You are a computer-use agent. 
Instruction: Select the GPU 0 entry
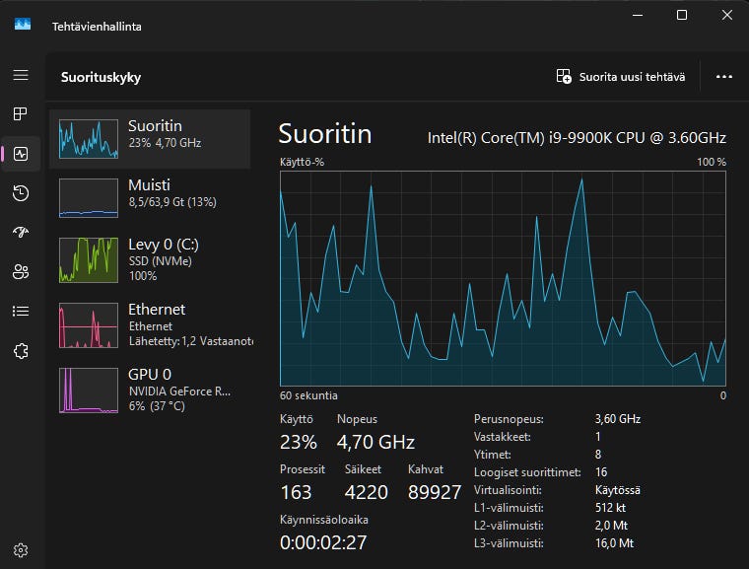[x=150, y=390]
